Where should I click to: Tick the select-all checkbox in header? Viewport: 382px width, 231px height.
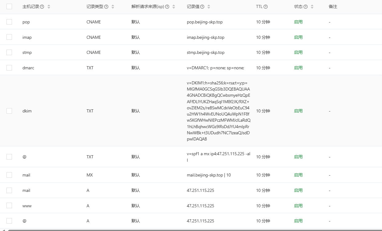(9, 6)
